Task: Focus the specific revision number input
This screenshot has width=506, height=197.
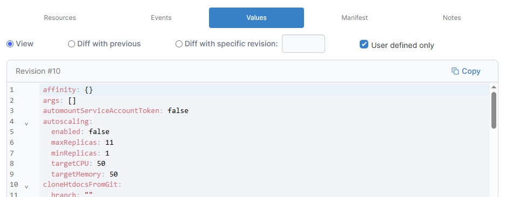Action: point(303,44)
